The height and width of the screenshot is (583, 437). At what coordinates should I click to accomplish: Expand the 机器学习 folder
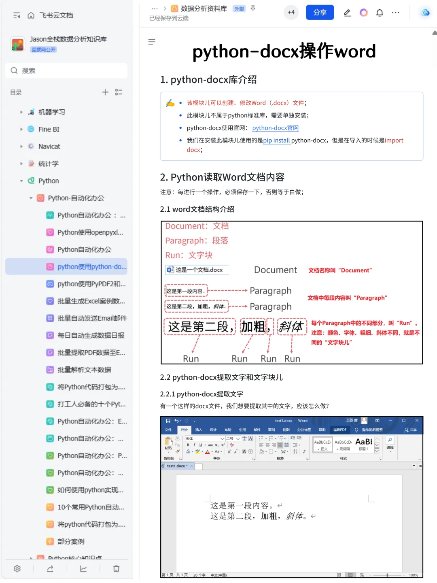pyautogui.click(x=21, y=112)
